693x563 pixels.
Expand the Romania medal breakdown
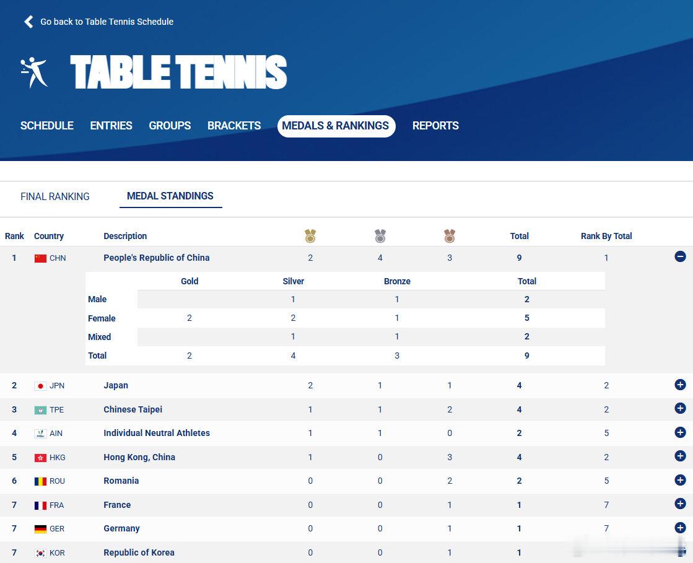(680, 480)
